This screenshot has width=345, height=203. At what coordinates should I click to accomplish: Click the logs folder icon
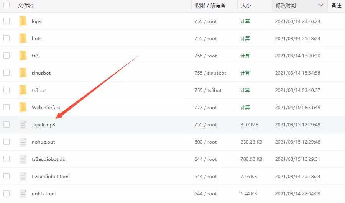[x=23, y=21]
